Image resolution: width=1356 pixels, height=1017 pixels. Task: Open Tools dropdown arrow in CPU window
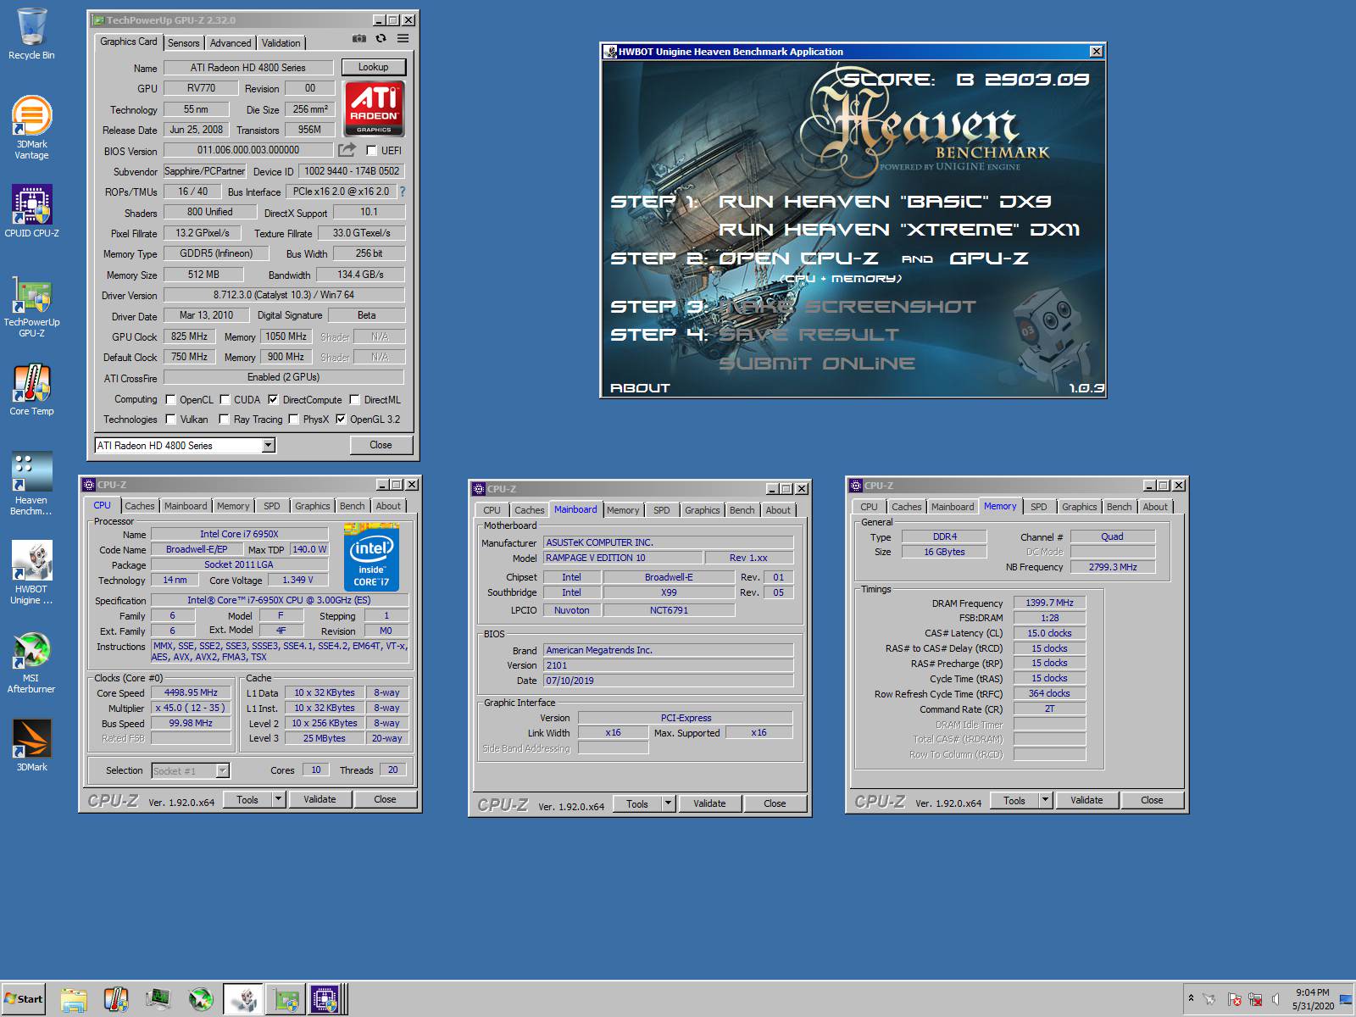(x=278, y=799)
